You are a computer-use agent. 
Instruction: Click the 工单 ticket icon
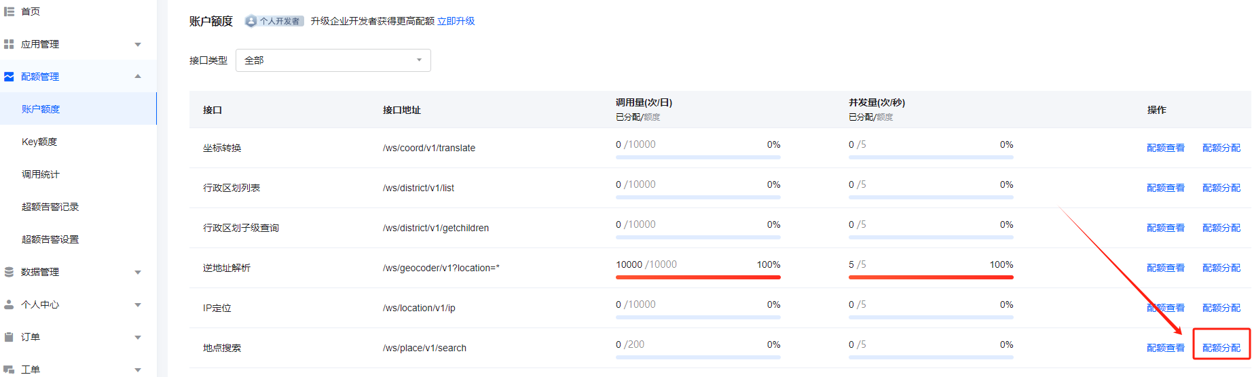coord(9,370)
